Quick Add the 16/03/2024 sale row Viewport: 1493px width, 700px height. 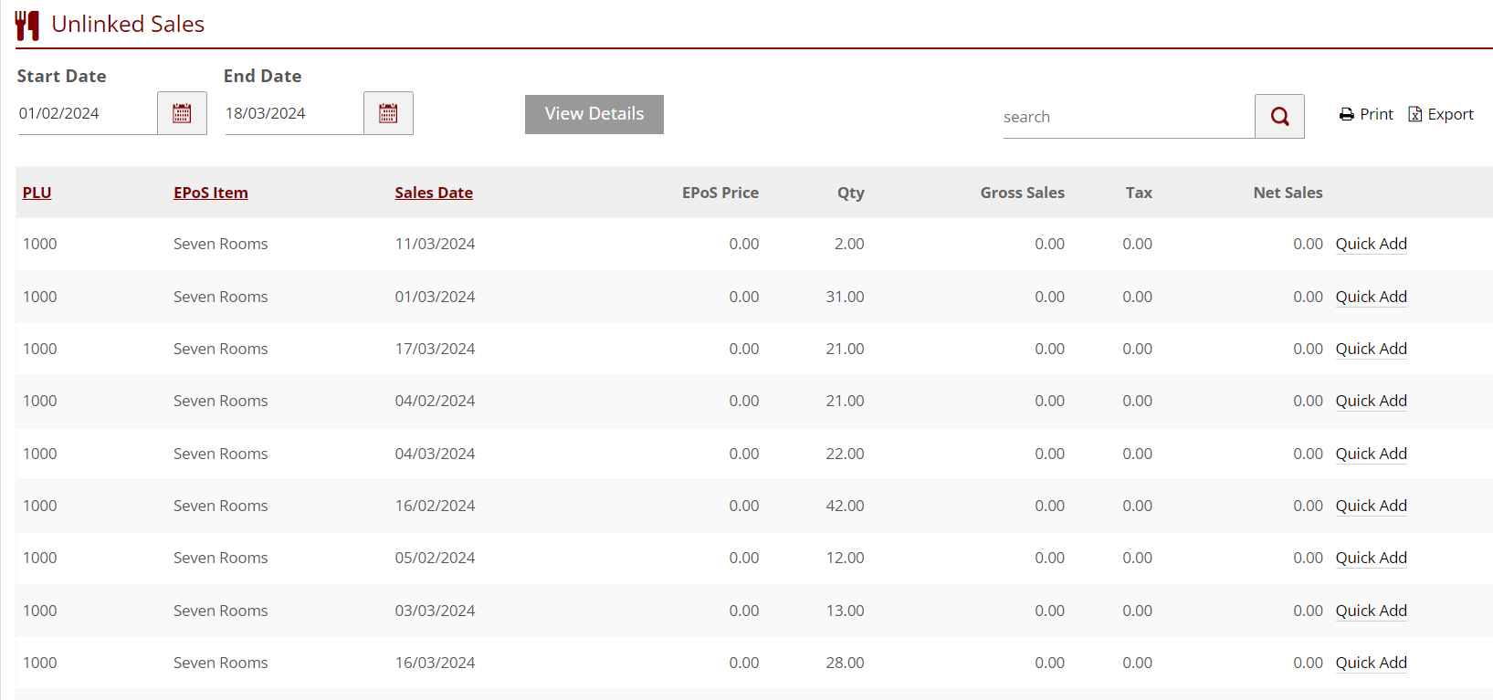pos(1371,663)
